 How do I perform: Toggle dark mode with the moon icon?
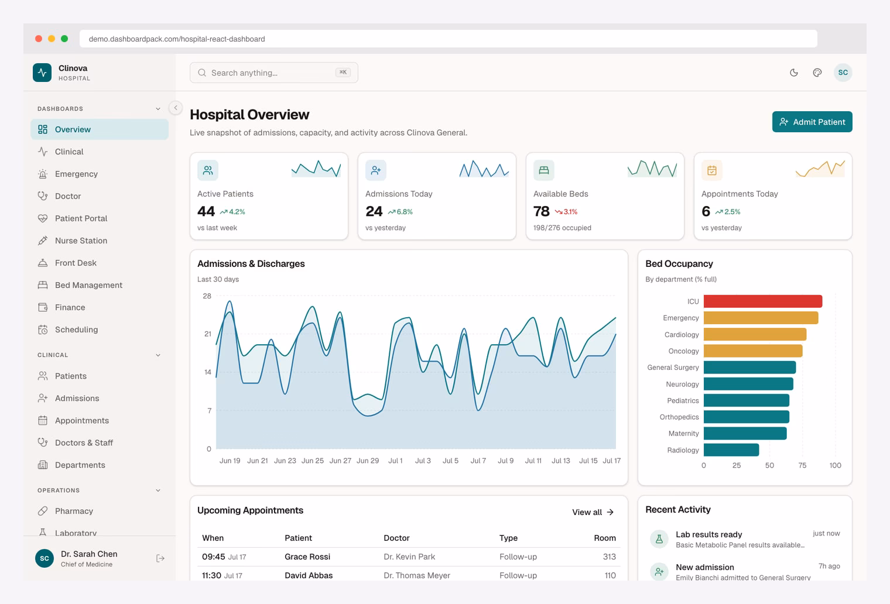[794, 73]
